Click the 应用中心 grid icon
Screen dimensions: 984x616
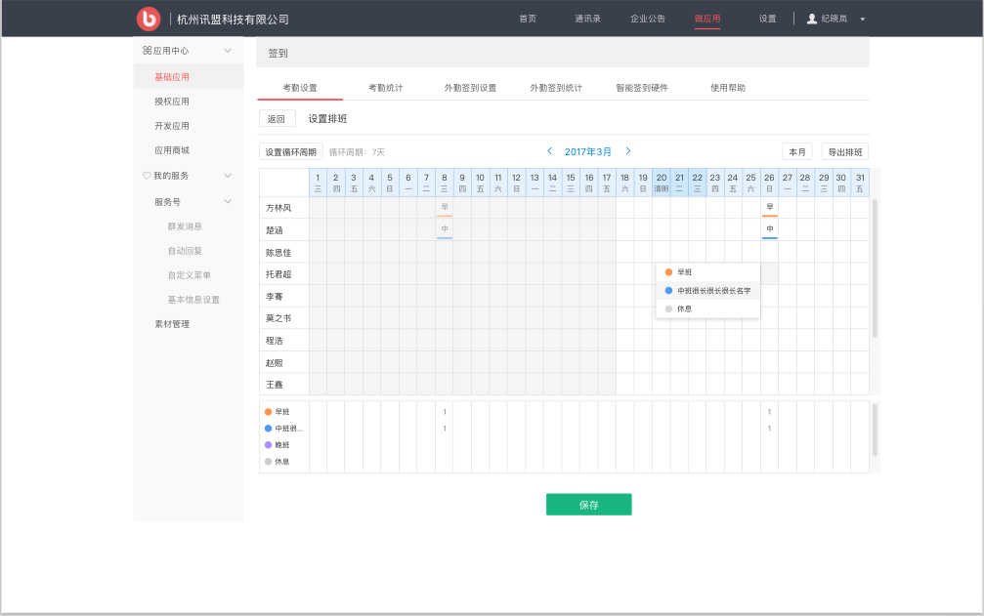(x=147, y=51)
